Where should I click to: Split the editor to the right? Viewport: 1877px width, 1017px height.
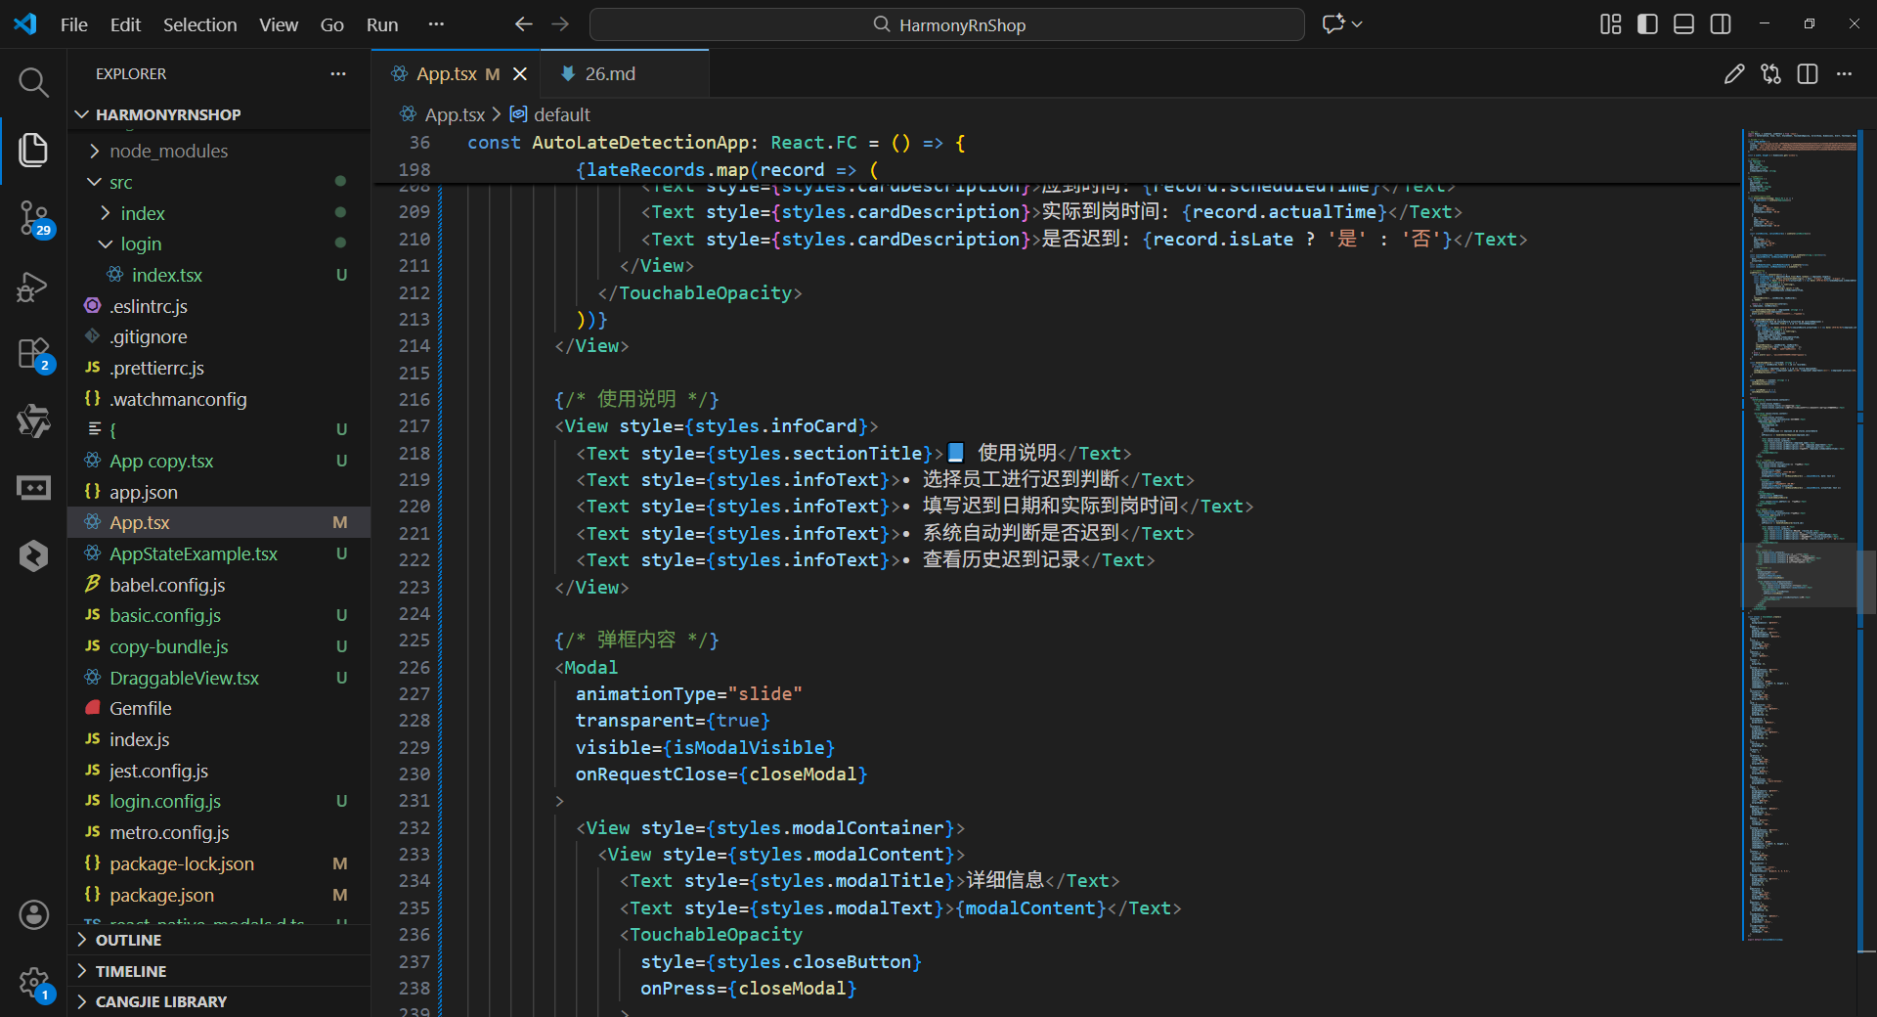(1808, 74)
